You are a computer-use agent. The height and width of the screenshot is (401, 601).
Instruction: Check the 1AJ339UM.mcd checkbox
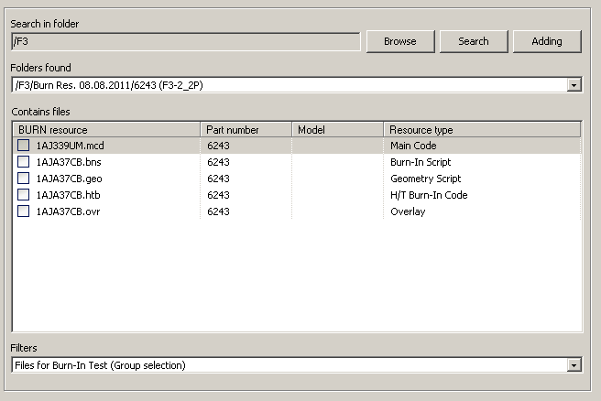tap(23, 146)
